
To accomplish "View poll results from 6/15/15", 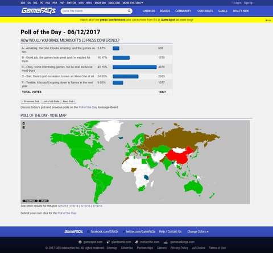I will click(85, 206).
